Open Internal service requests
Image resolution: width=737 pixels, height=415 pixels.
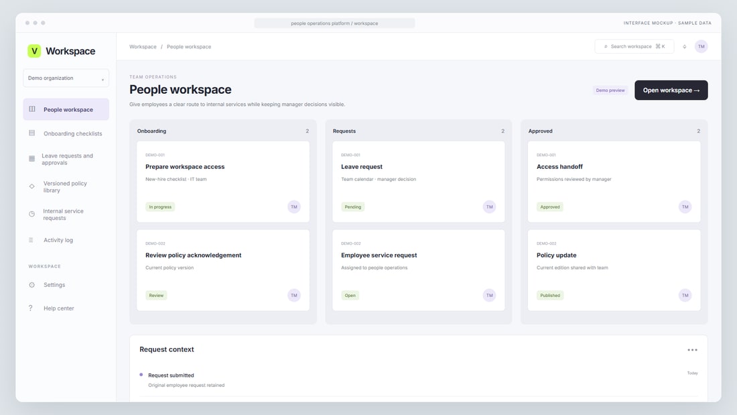[66, 215]
